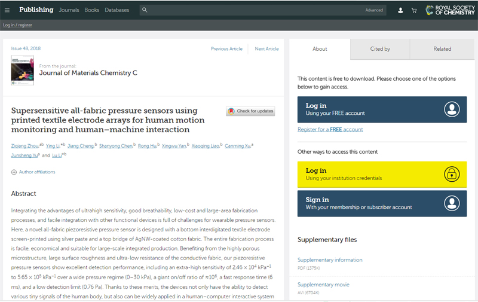478x302 pixels.
Task: Download the Supplementary information PDF
Action: (330, 260)
